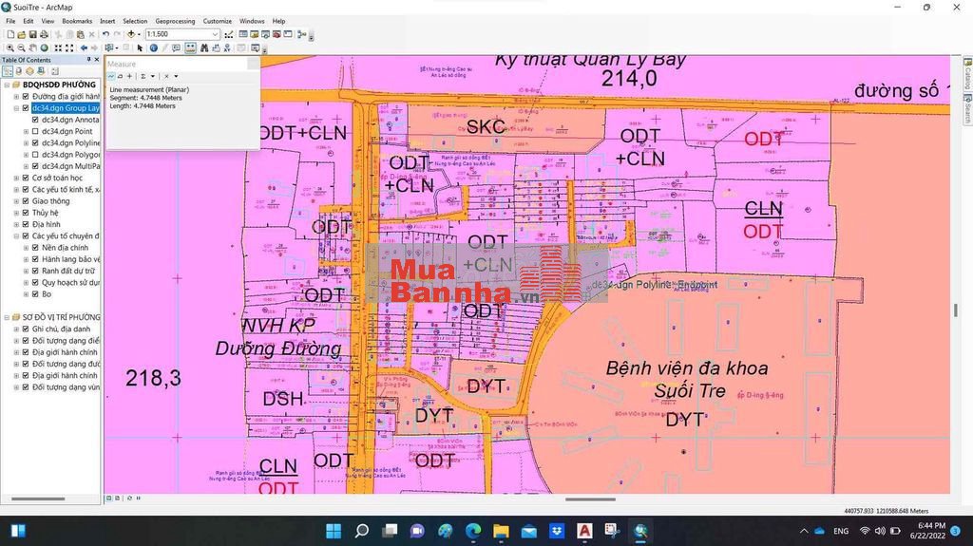Screen dimensions: 973x546
Task: Open the Go To XY tool
Action: 228,47
